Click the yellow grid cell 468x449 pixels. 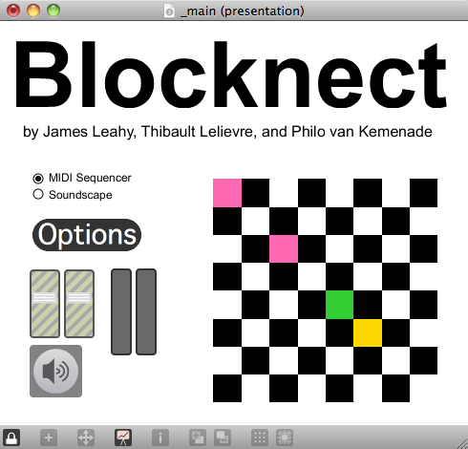368,332
